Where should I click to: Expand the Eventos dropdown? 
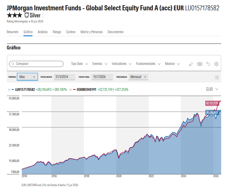(100, 64)
